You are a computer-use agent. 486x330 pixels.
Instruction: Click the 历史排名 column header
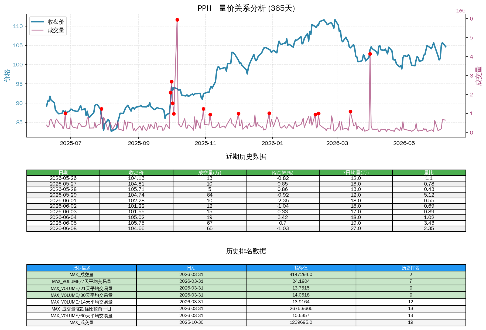[x=410, y=268]
